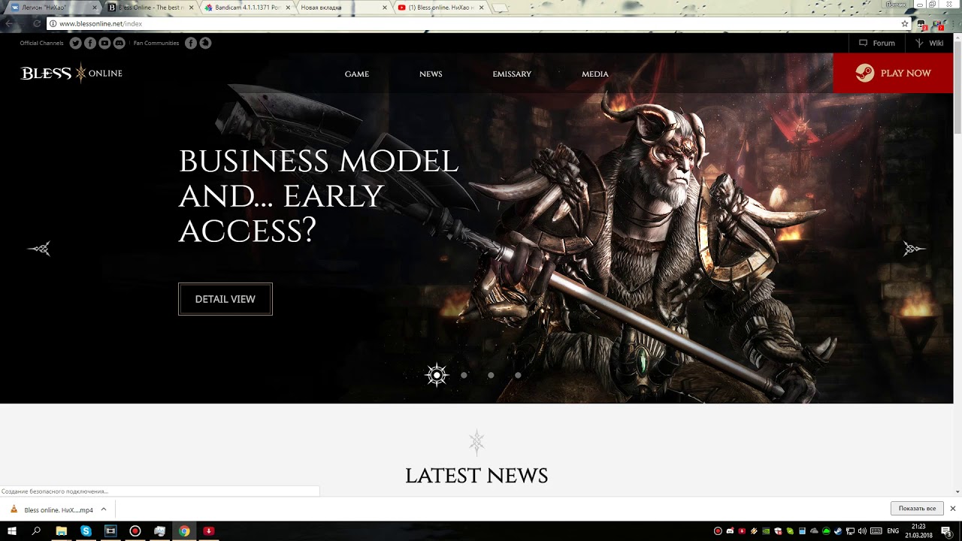962x541 pixels.
Task: Click the Bless Online logo
Action: tap(71, 73)
